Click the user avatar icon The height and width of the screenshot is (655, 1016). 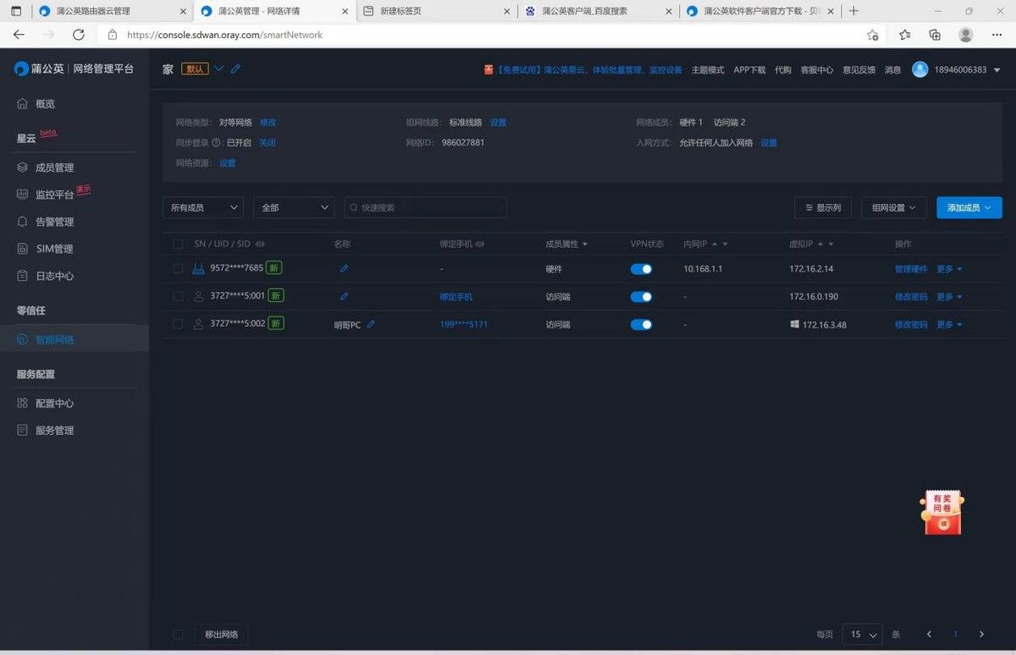click(920, 69)
